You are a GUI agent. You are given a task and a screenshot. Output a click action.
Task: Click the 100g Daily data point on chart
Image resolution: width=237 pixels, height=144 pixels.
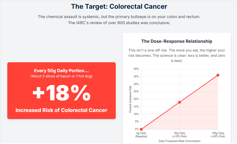[218, 75]
